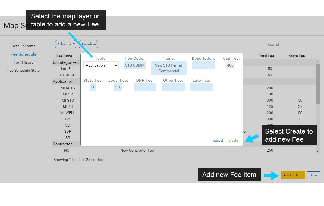Screen dimensions: 324x206
Task: Click the Download button
Action: point(89,44)
